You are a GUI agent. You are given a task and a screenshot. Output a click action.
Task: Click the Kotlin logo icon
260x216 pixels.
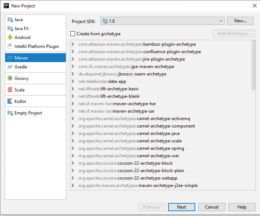coord(10,101)
